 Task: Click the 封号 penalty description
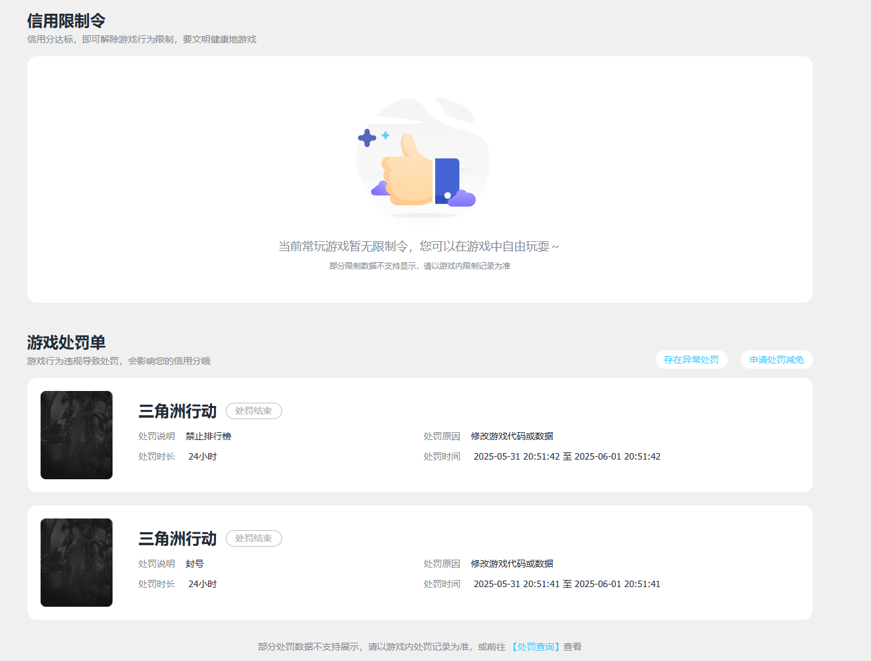[x=194, y=564]
